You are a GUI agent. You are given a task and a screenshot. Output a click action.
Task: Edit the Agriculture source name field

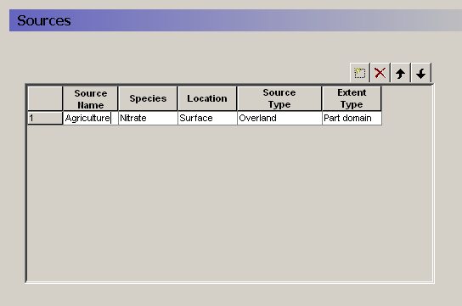tap(91, 118)
